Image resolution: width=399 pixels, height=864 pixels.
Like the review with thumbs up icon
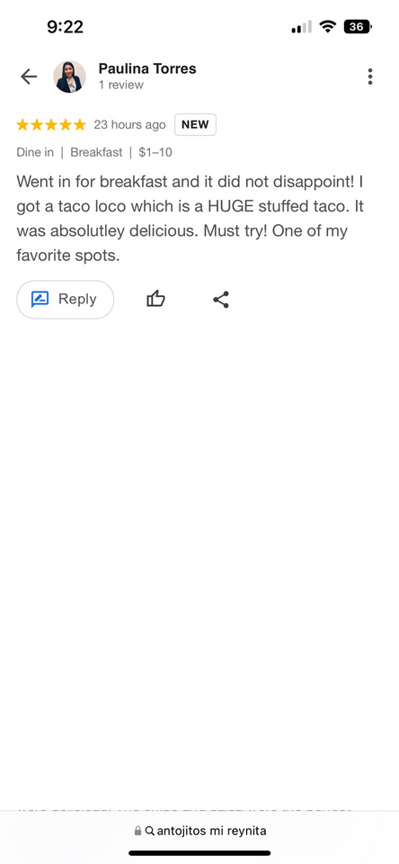155,299
